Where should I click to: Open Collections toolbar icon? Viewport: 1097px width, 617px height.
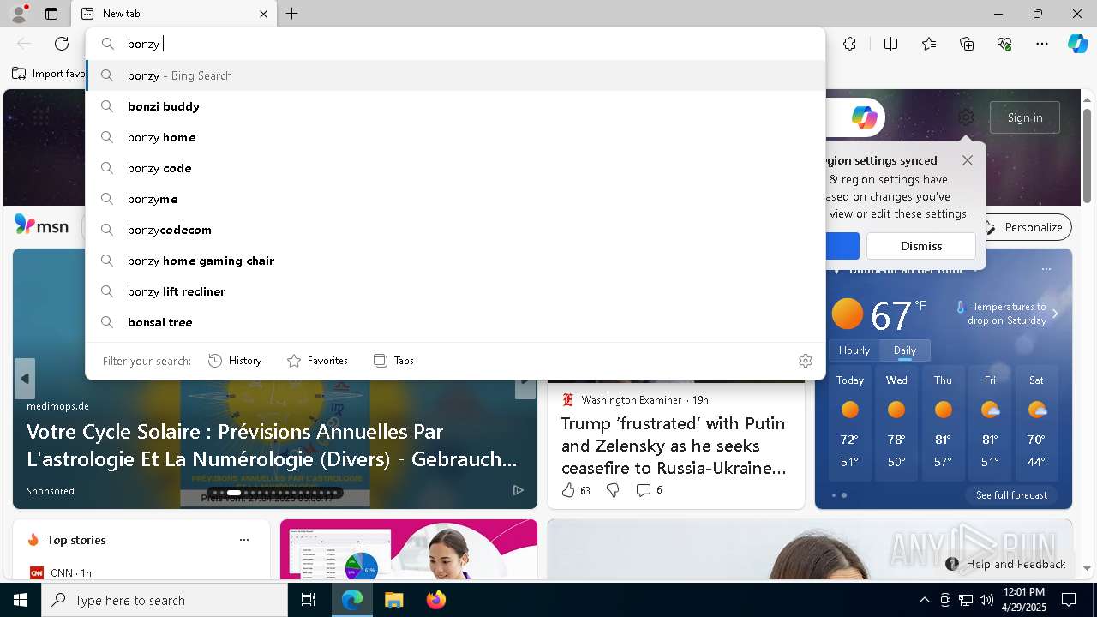[967, 44]
